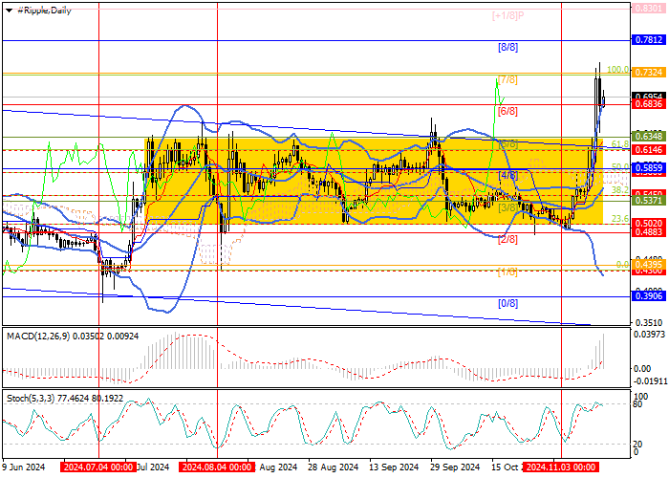Select the blue 0.7812 price label
This screenshot has height=478, width=669.
click(x=649, y=40)
